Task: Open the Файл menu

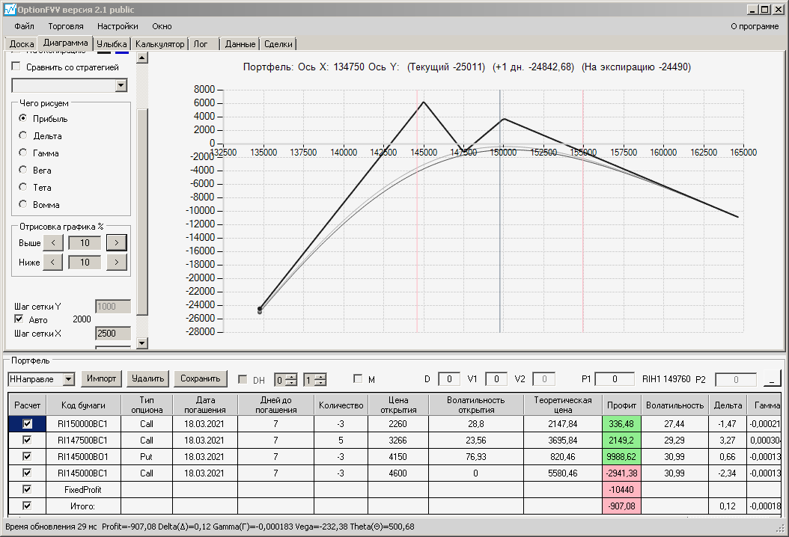Action: (24, 26)
